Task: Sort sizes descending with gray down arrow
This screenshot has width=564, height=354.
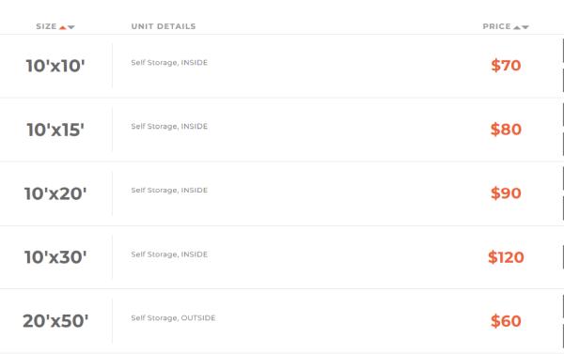Action: (71, 27)
